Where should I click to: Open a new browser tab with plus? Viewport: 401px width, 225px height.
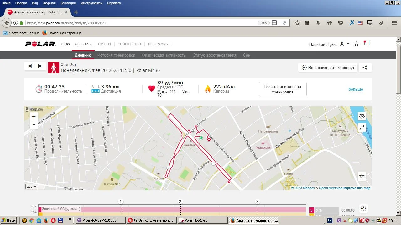(x=76, y=12)
